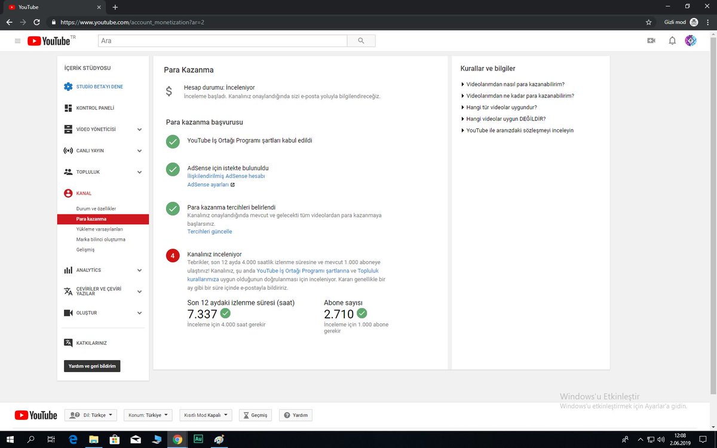
Task: Open Windows taskbar search
Action: [x=31, y=440]
